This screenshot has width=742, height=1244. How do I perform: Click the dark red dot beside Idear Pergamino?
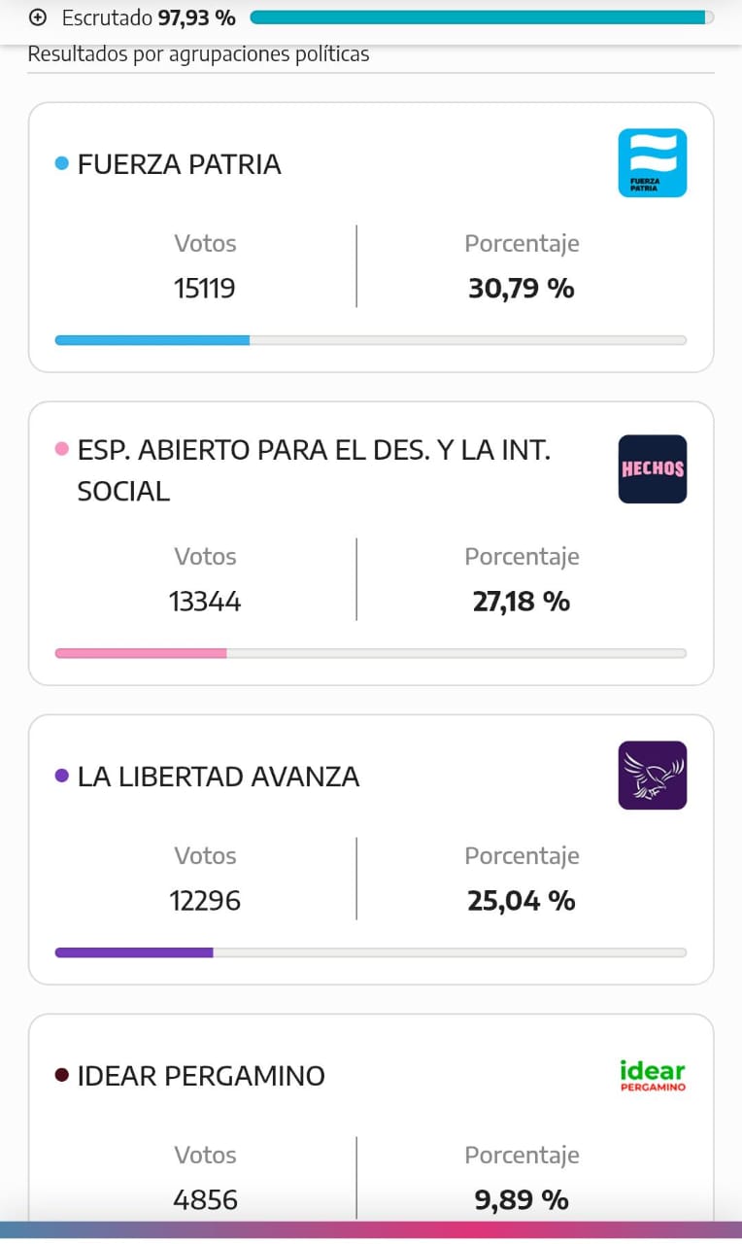click(62, 1075)
